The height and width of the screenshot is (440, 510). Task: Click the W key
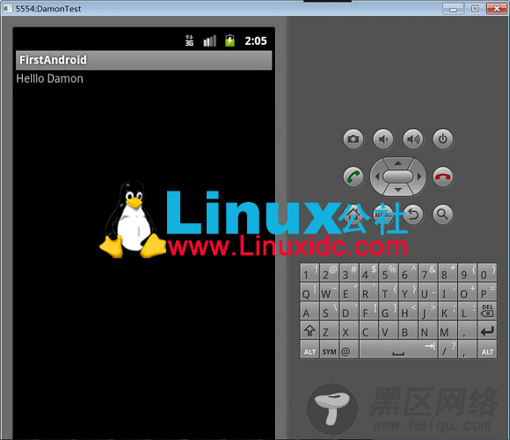[329, 292]
